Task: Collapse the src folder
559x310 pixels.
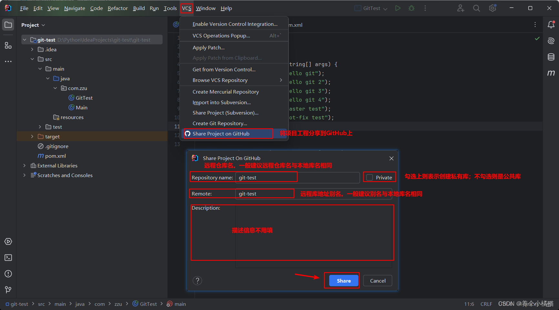Action: [32, 59]
